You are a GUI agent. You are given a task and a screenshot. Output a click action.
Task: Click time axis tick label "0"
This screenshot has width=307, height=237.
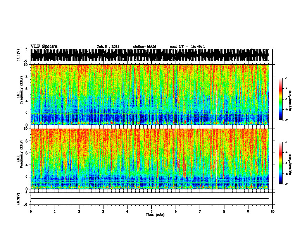click(31, 211)
